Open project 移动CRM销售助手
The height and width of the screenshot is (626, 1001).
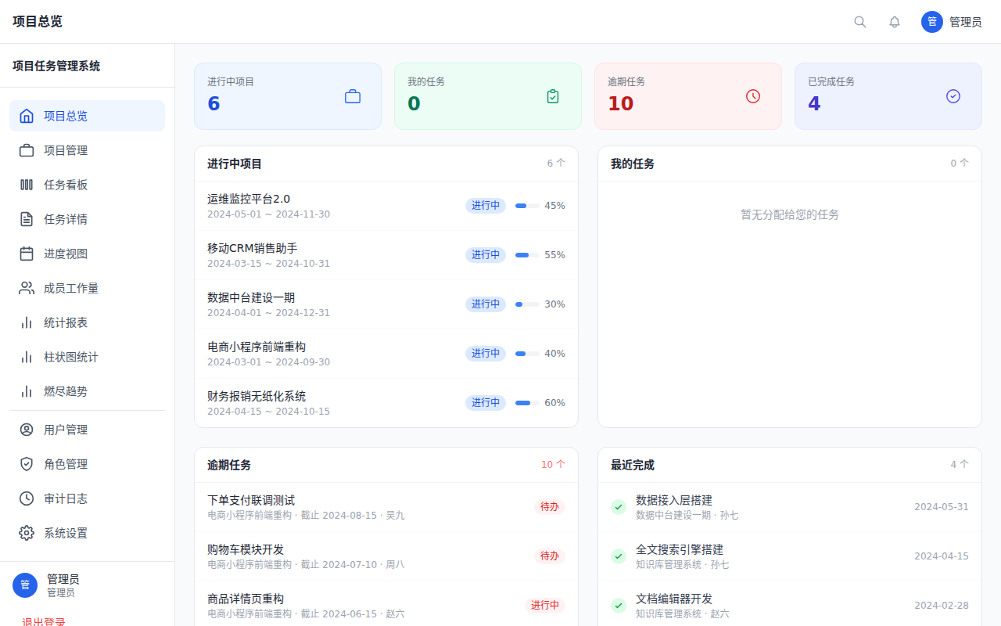(386, 255)
